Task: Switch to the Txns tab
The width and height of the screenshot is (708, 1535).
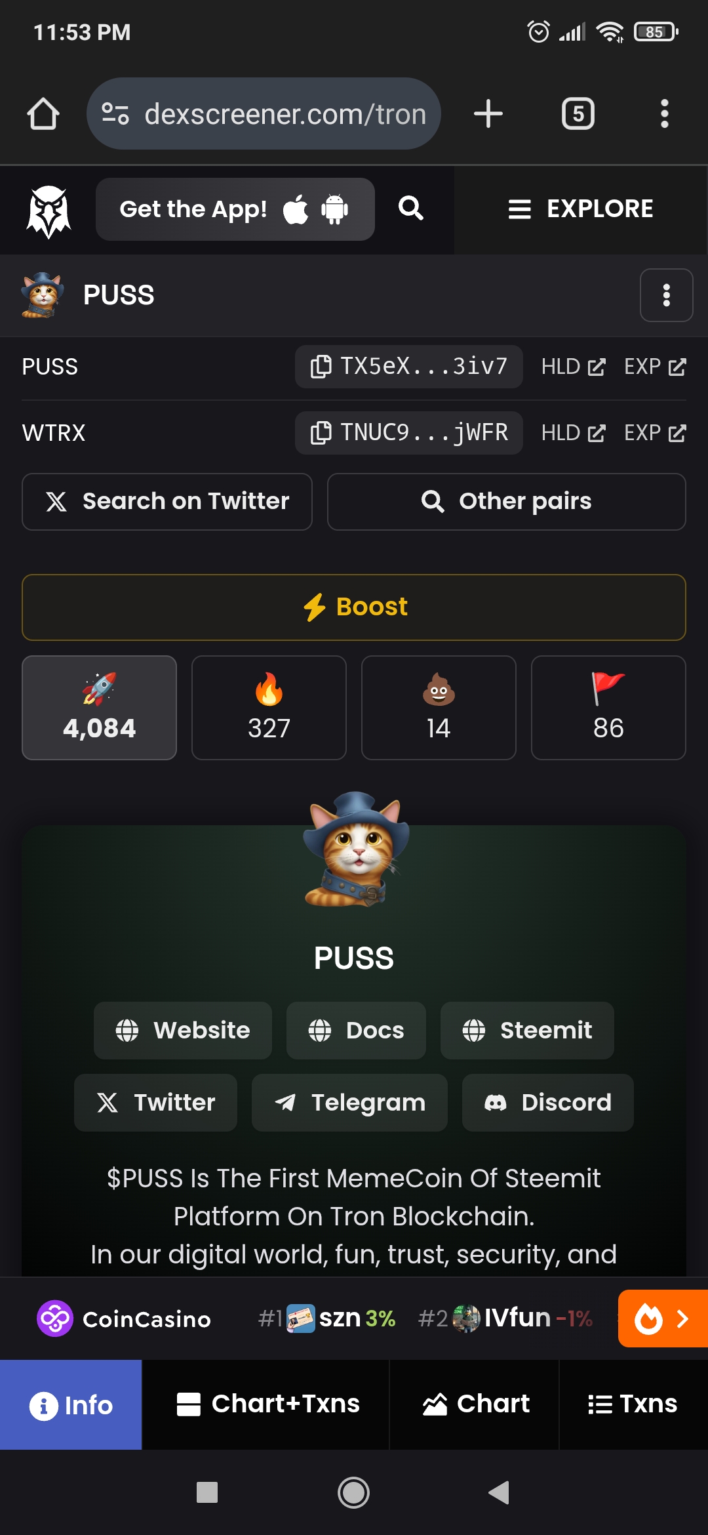Action: [x=633, y=1404]
